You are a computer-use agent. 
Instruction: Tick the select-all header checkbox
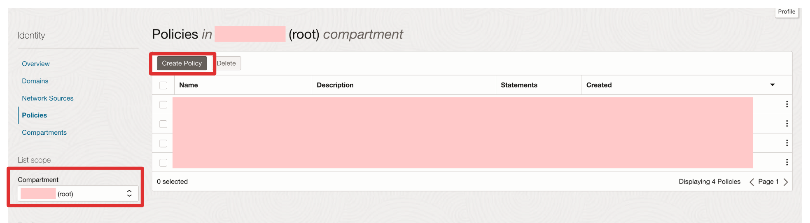[163, 85]
